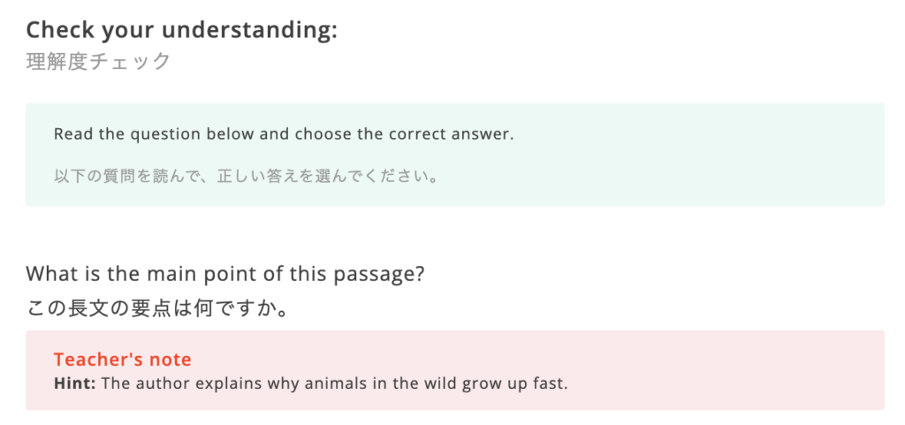
Task: Click the bold "Hint:" label
Action: (x=75, y=384)
